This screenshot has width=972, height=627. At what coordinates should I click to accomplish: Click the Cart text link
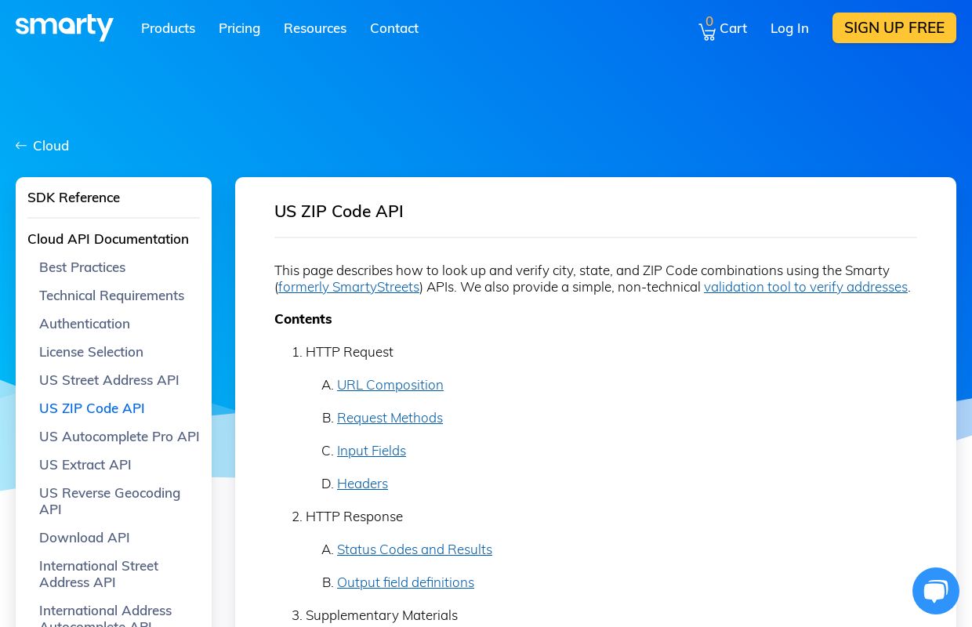733,28
